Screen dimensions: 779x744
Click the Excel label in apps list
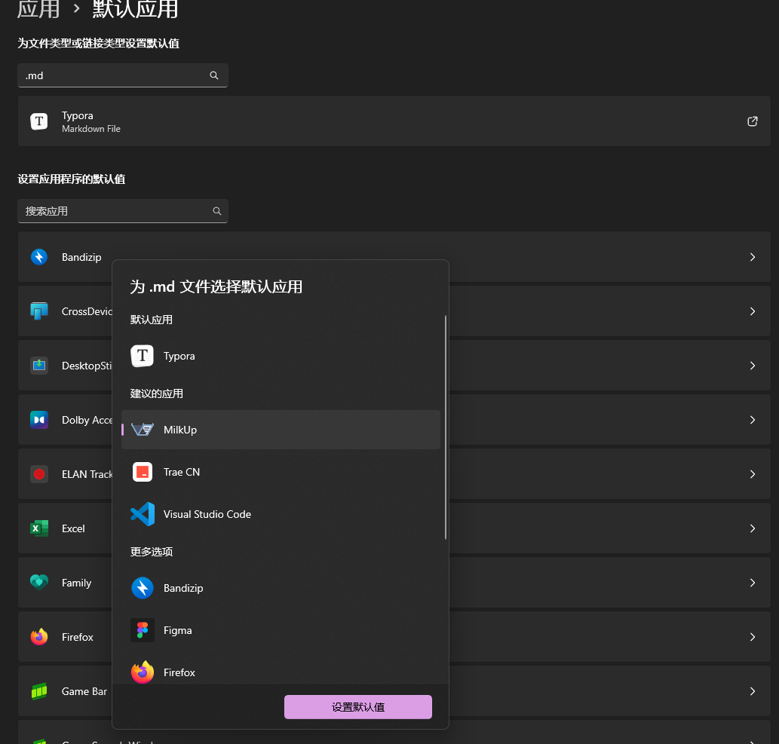click(x=73, y=528)
